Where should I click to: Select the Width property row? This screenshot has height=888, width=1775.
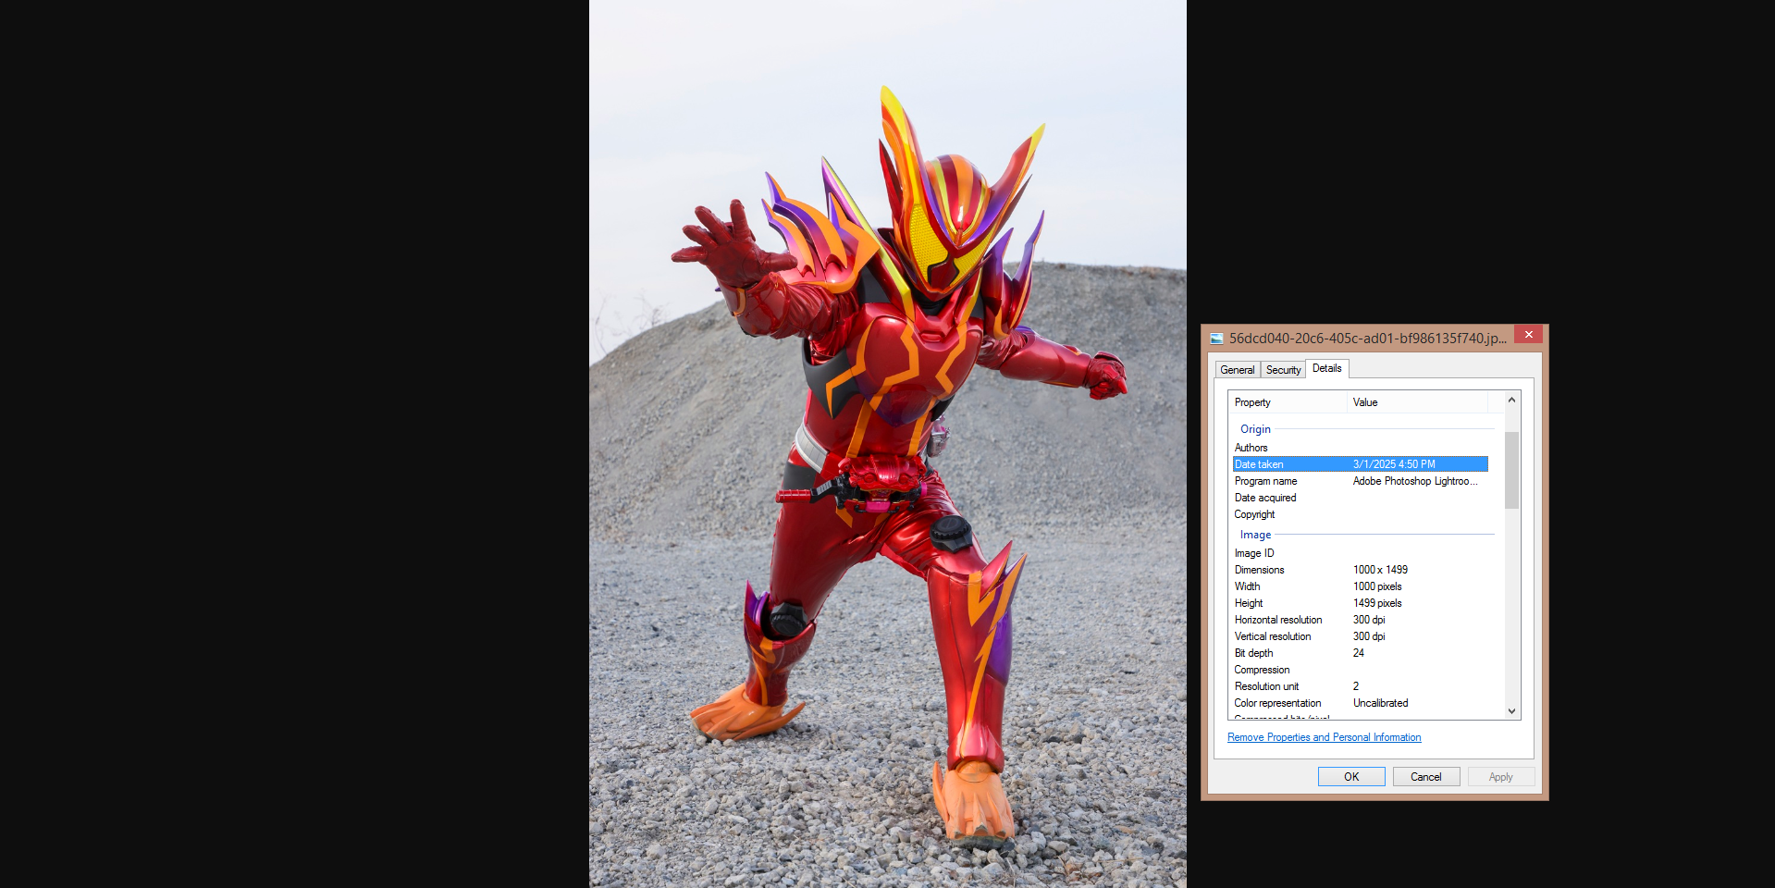1361,586
